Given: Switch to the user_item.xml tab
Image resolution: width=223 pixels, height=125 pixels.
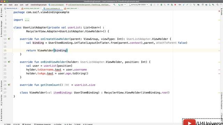Looking at the screenshot, I should [71, 8].
